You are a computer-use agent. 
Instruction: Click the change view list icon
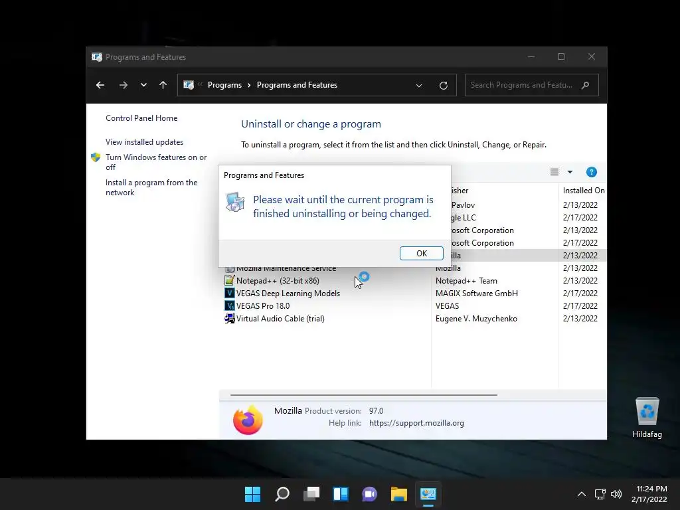click(554, 172)
